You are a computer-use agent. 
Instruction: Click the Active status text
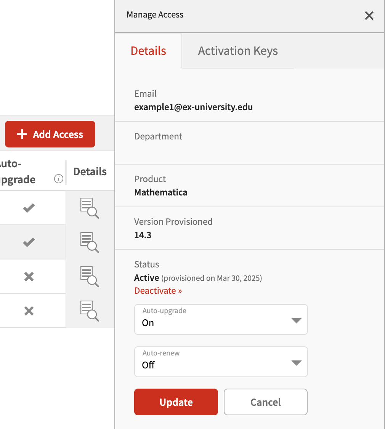[x=146, y=278]
